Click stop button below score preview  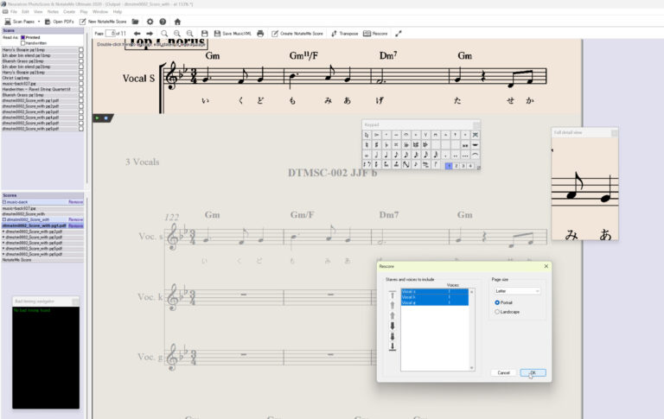105,118
